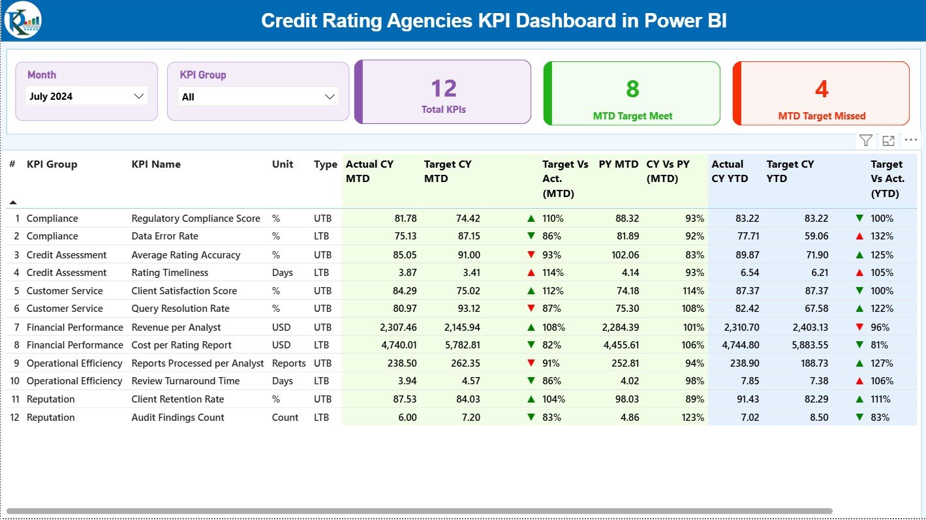
Task: Select the 12 Total KPIs card
Action: click(442, 91)
